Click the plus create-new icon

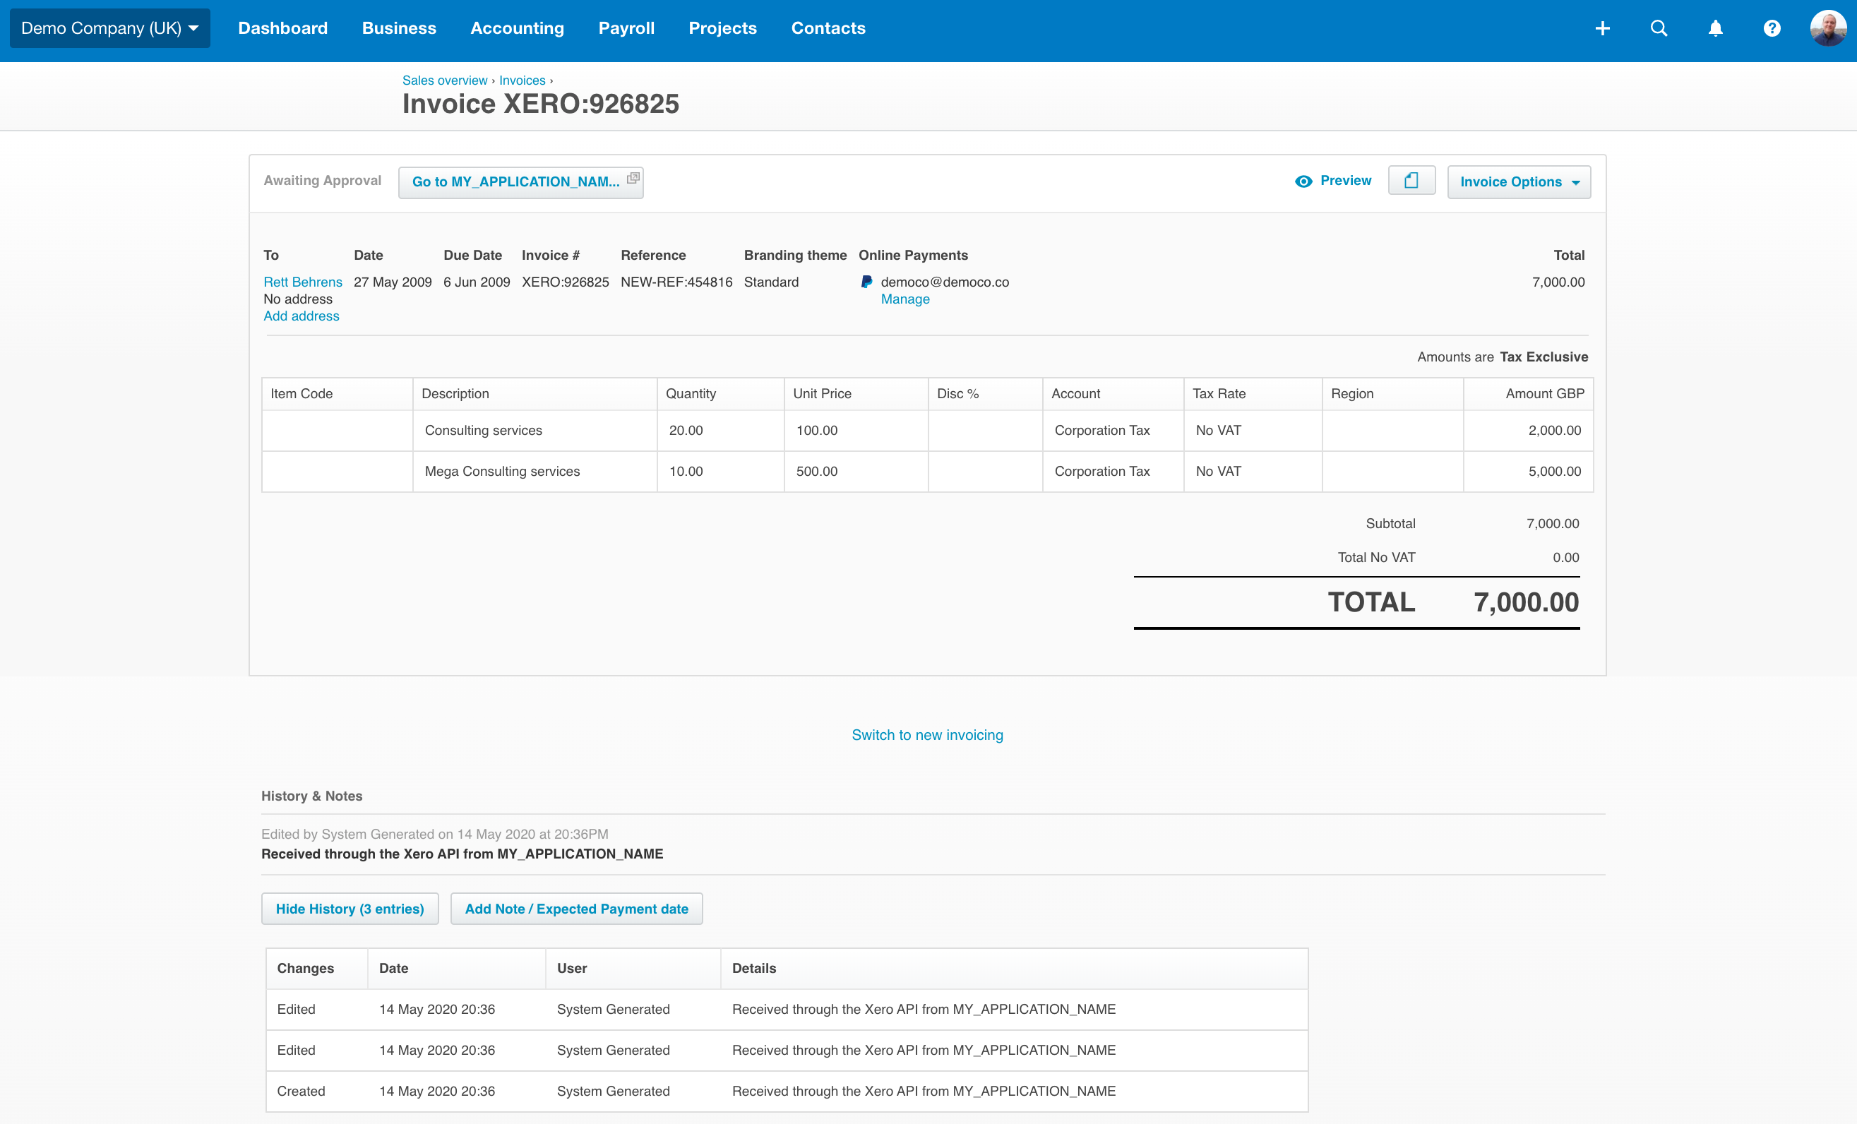1602,29
